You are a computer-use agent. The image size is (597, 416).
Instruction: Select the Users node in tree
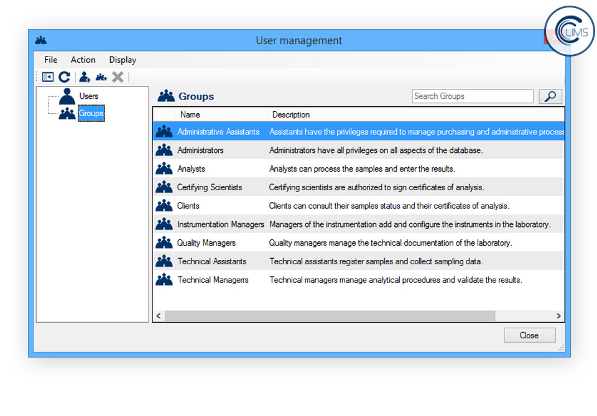88,96
